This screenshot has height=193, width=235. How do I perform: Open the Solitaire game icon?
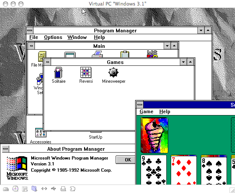click(x=58, y=72)
